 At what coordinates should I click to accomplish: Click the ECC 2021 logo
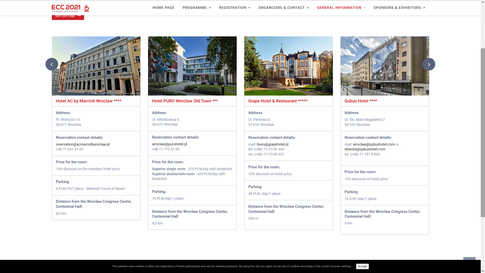[70, 8]
